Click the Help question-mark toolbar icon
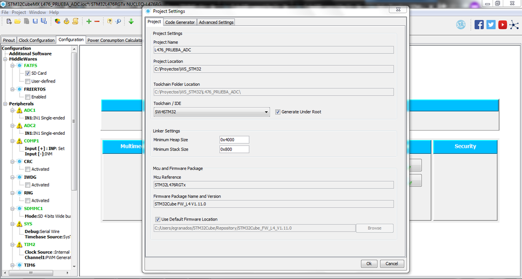The width and height of the screenshot is (522, 279). pos(110,21)
